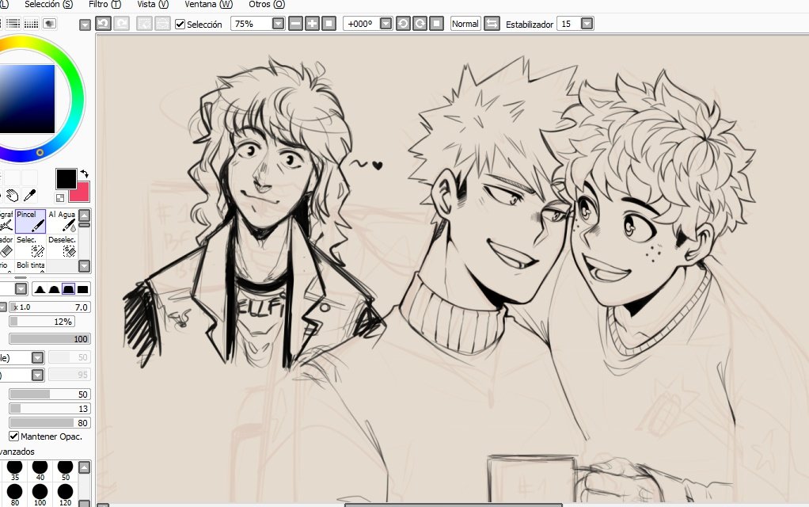Adjust the brush size slider showing 7.0
The width and height of the screenshot is (809, 507).
point(50,307)
